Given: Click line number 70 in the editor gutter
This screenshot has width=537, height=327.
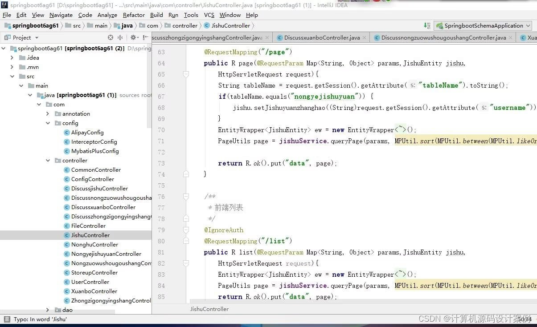Looking at the screenshot, I should click(161, 130).
